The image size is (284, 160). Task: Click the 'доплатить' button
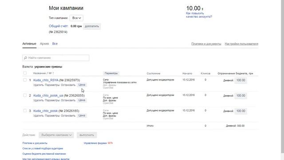[x=92, y=26]
